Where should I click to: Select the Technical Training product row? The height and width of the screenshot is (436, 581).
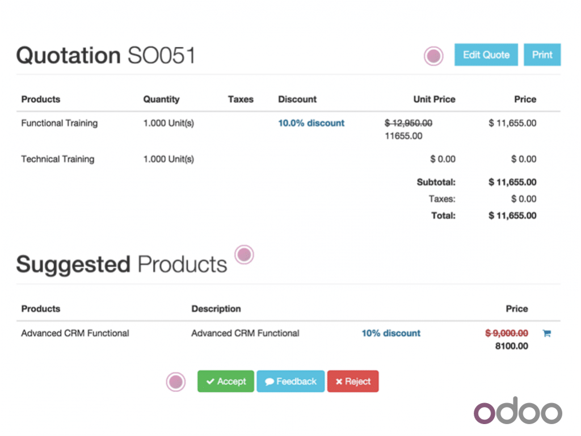click(57, 159)
